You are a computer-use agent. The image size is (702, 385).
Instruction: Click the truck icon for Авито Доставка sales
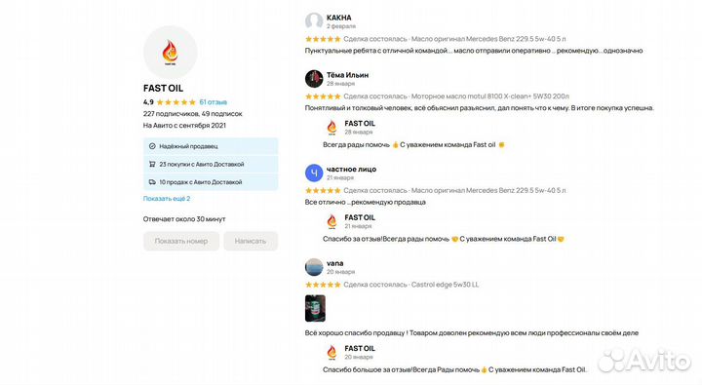point(152,182)
